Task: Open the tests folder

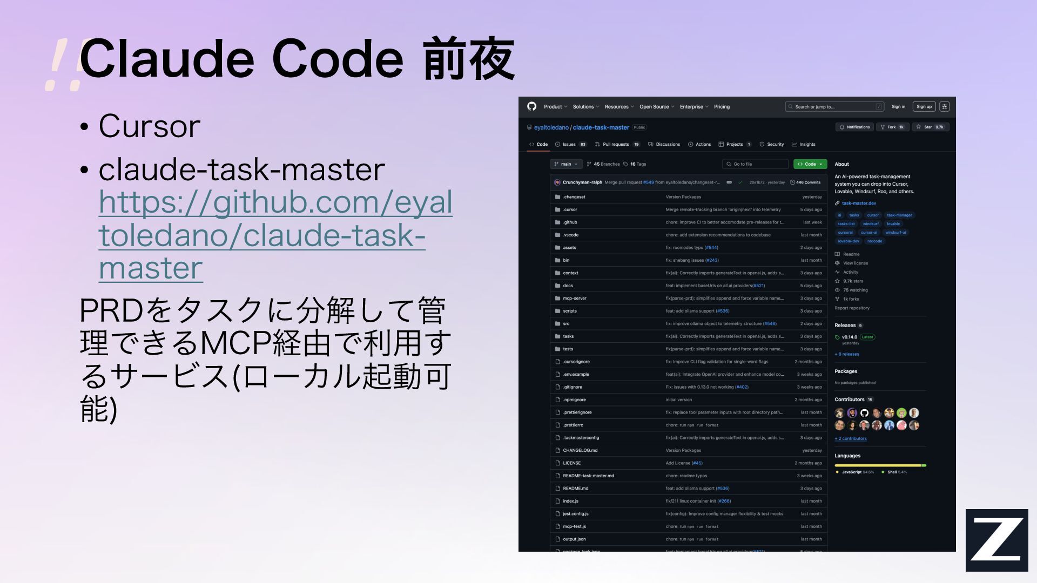Action: (568, 349)
